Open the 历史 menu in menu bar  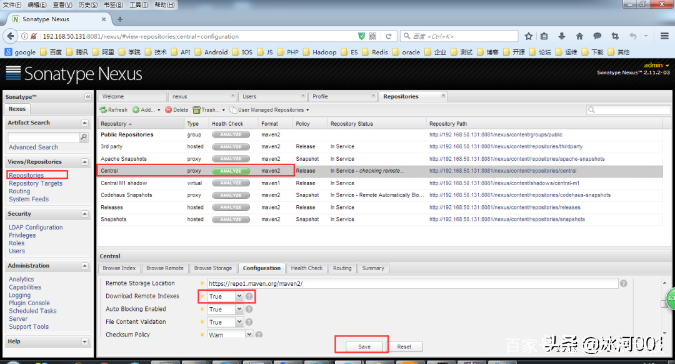click(88, 5)
